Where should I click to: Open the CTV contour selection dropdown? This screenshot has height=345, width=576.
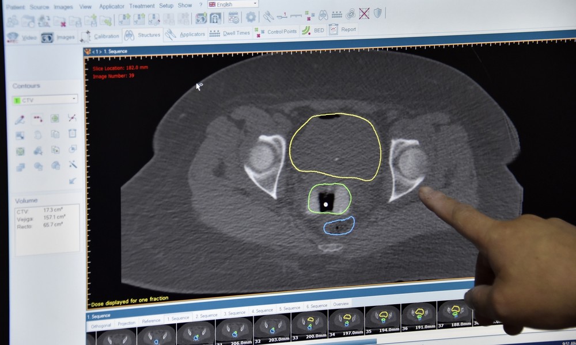click(x=45, y=99)
